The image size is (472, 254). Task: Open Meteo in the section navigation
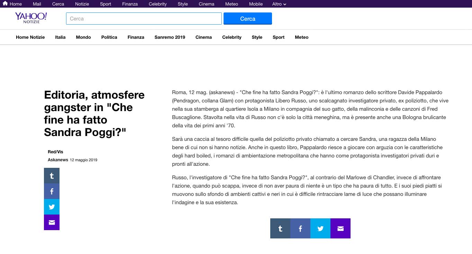301,37
